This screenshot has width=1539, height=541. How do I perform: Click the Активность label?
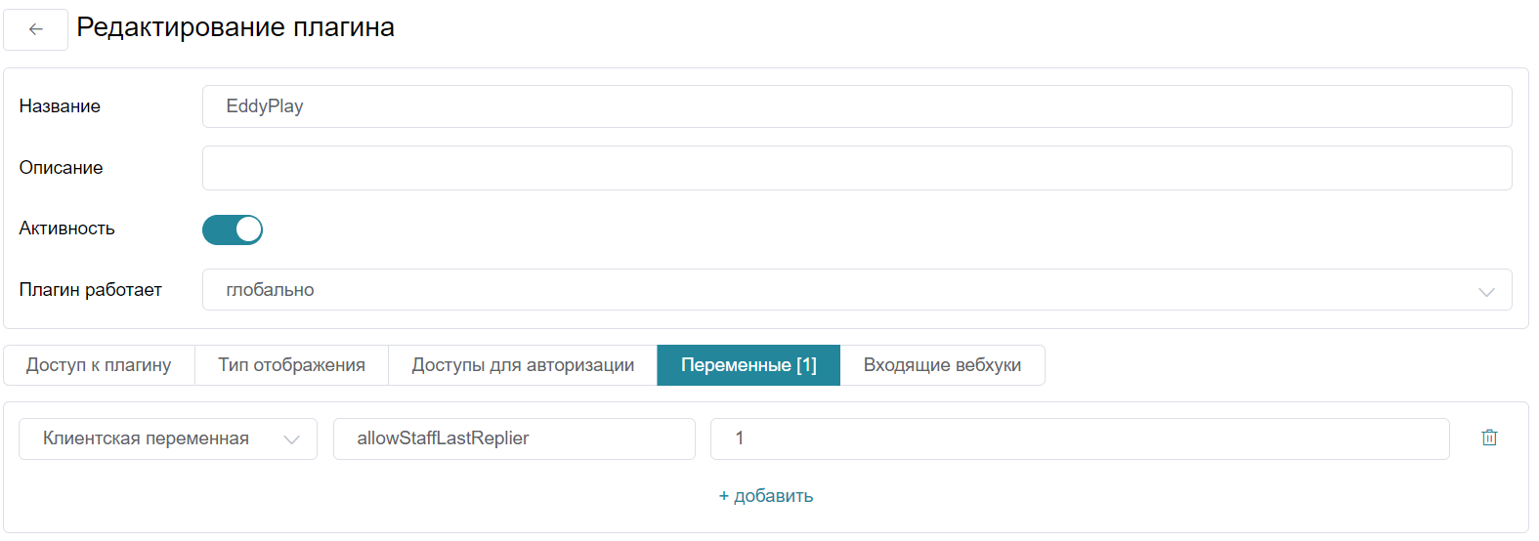[x=67, y=229]
